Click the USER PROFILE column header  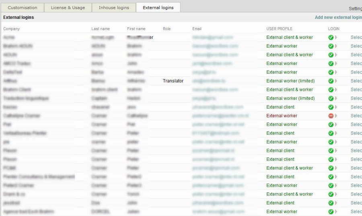pyautogui.click(x=279, y=29)
